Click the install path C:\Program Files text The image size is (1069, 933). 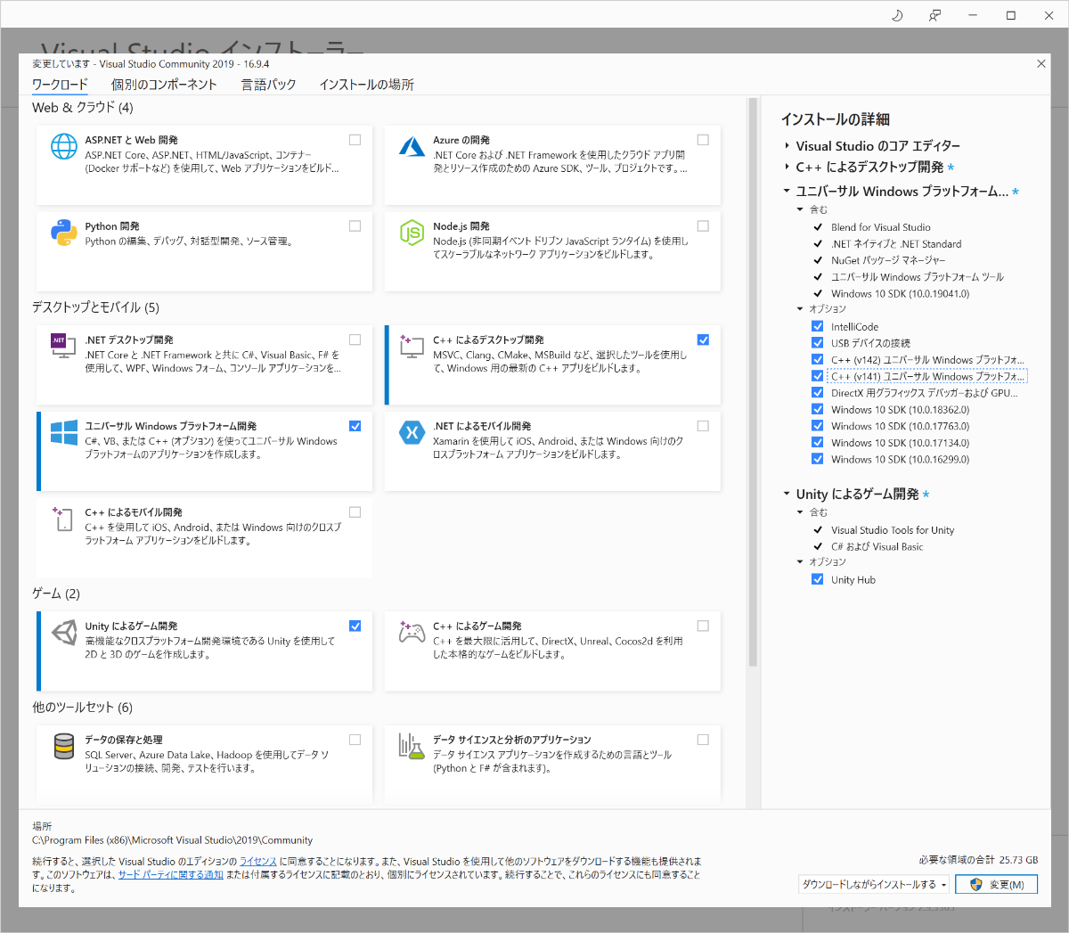173,840
